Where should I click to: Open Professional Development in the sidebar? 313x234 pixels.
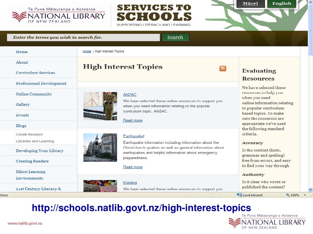(x=41, y=83)
